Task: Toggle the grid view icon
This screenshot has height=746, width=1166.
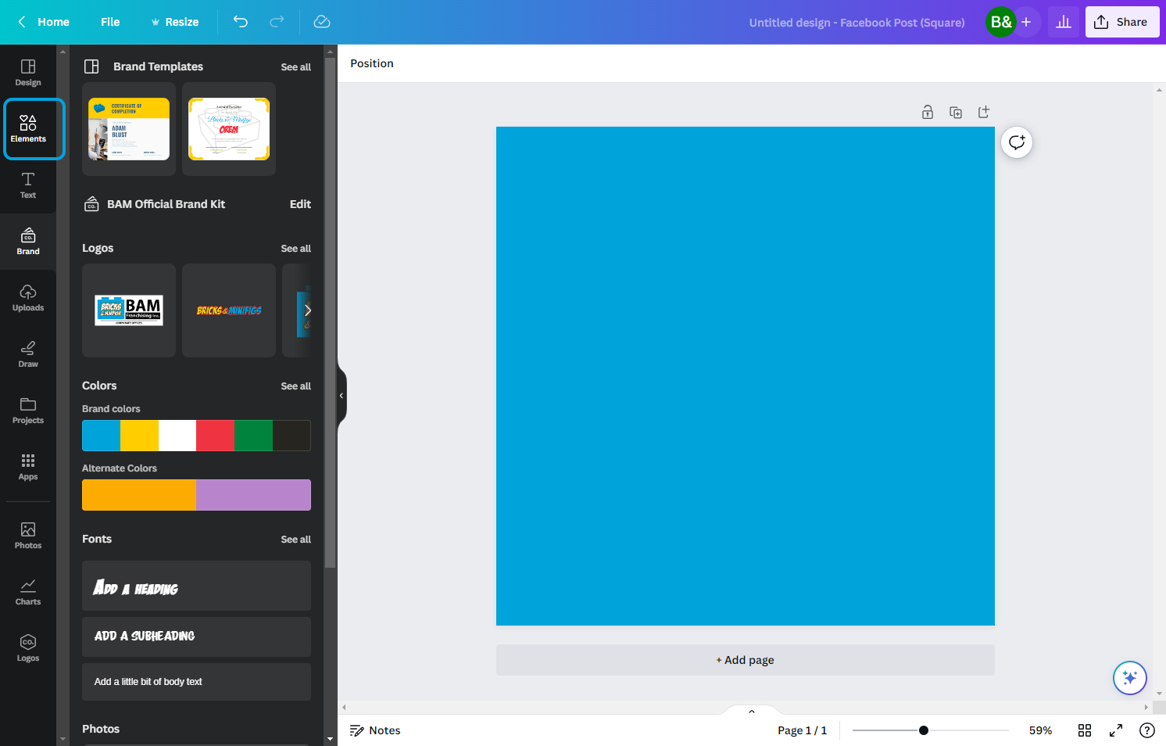Action: [1085, 730]
